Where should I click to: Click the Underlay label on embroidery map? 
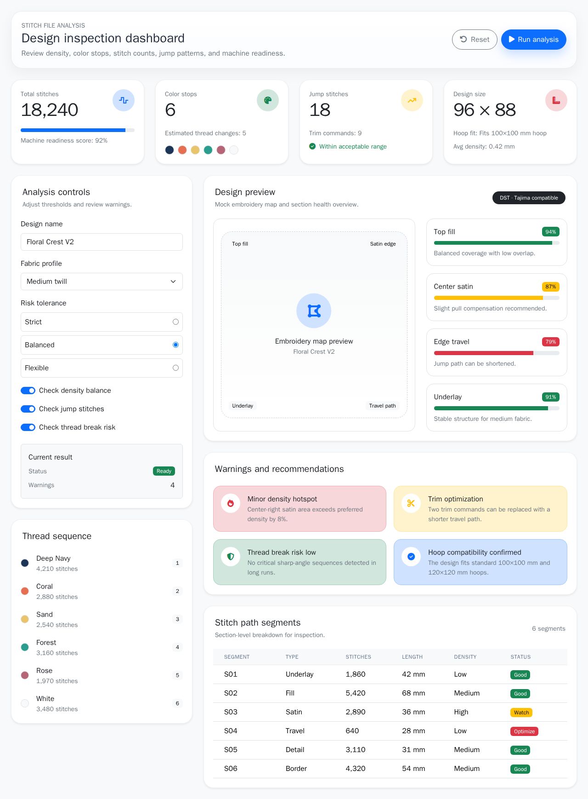[x=243, y=406]
